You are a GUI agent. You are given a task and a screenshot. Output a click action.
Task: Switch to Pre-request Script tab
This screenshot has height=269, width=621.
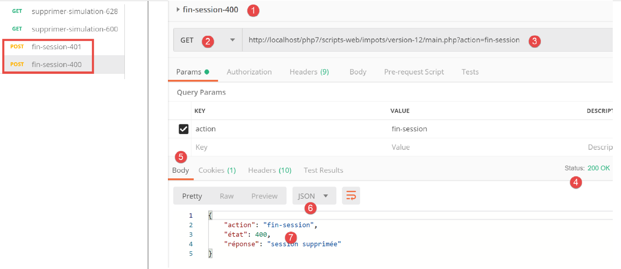pyautogui.click(x=414, y=72)
